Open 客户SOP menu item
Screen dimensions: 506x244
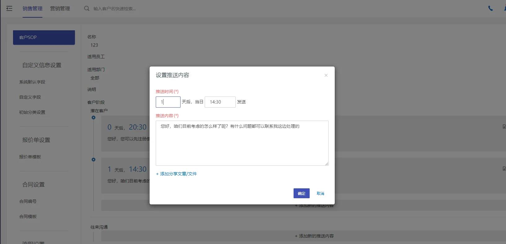point(44,37)
